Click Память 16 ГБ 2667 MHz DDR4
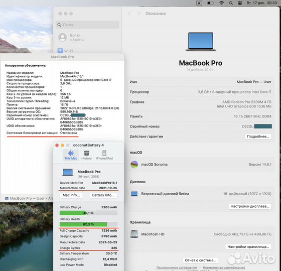 pos(201,116)
